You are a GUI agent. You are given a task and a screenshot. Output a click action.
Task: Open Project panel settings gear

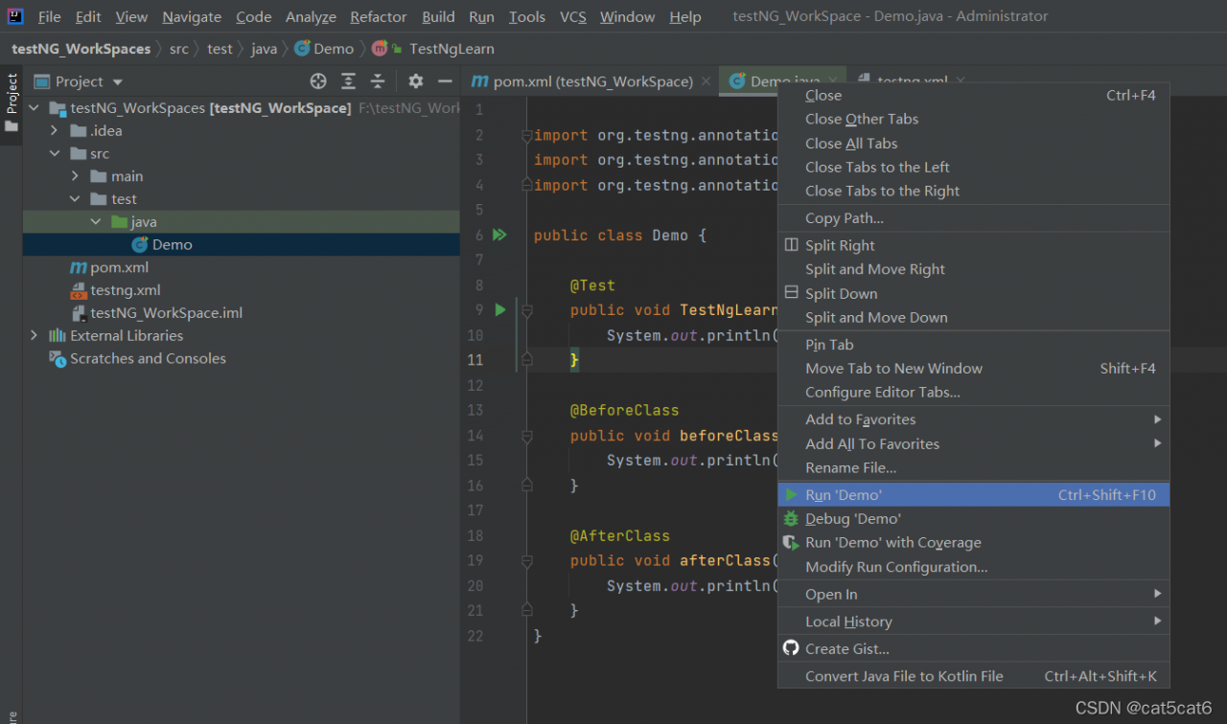point(415,81)
